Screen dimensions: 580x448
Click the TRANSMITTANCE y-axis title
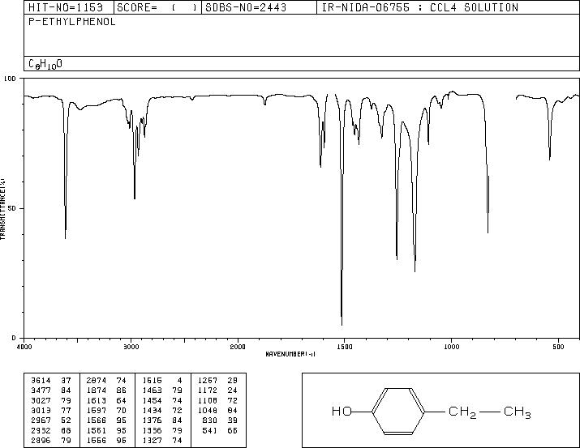click(x=2, y=209)
